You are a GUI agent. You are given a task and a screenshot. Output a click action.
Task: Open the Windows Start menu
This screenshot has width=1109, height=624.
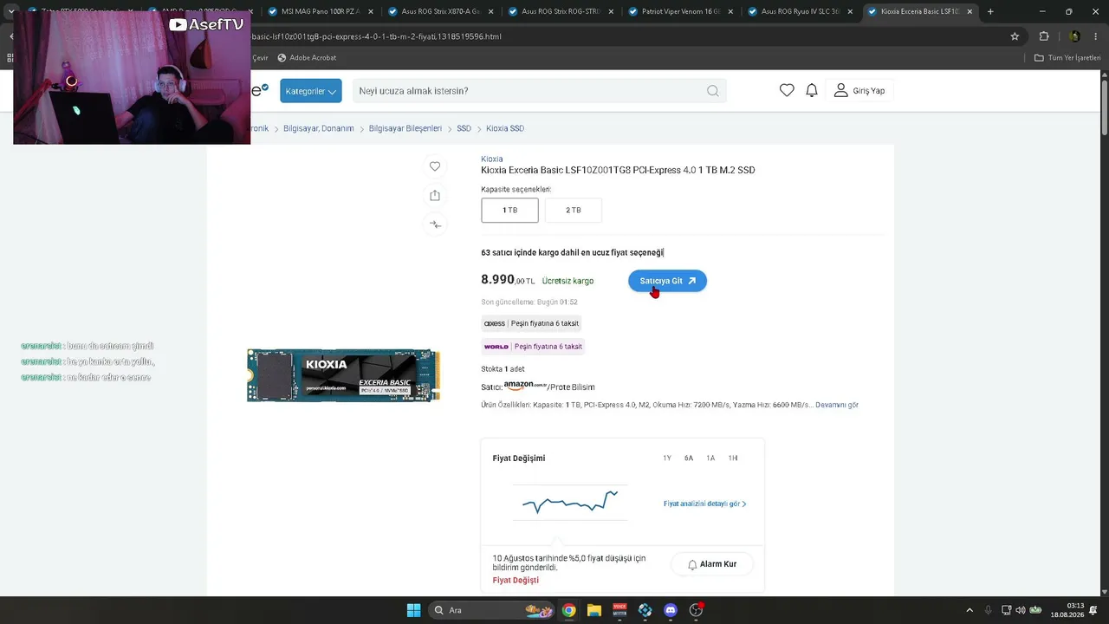pos(413,610)
